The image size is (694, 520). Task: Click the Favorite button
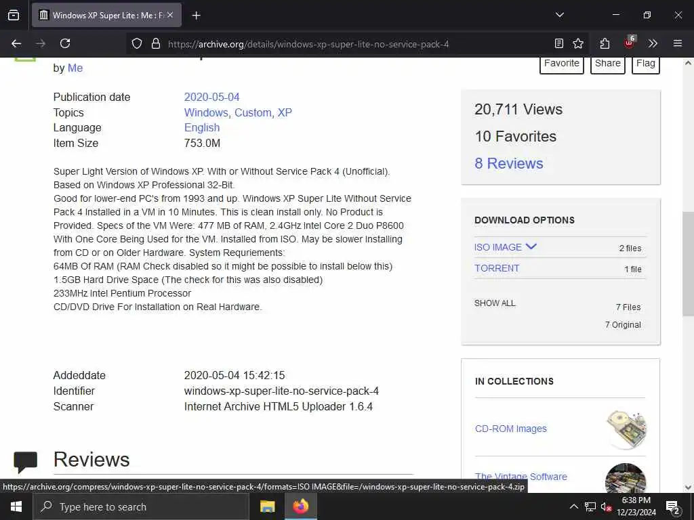coord(562,64)
